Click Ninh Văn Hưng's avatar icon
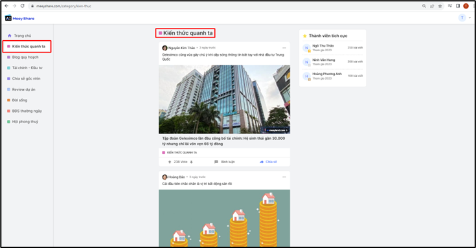The width and height of the screenshot is (476, 248). tap(306, 62)
